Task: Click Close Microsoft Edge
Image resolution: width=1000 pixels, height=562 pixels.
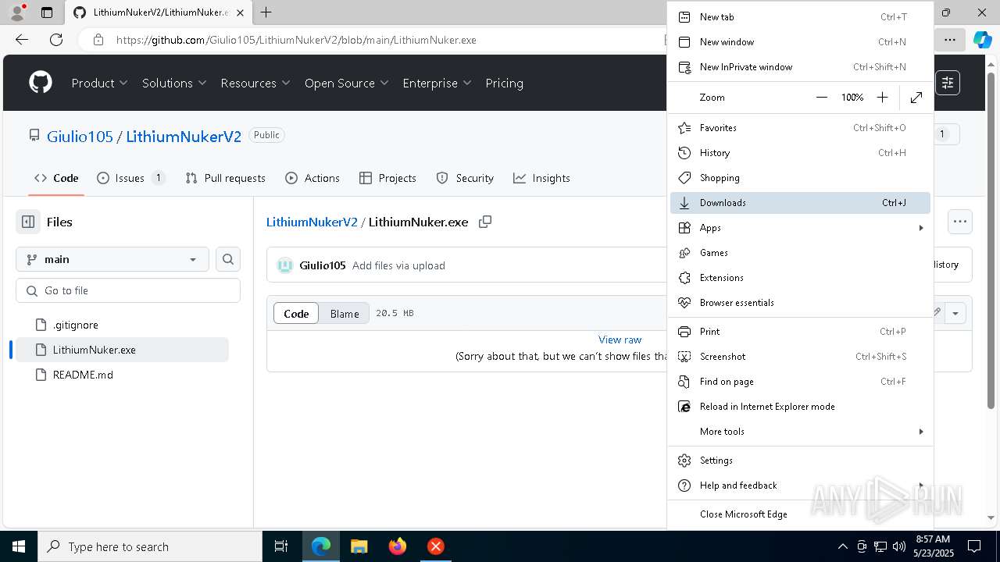Action: click(800, 514)
